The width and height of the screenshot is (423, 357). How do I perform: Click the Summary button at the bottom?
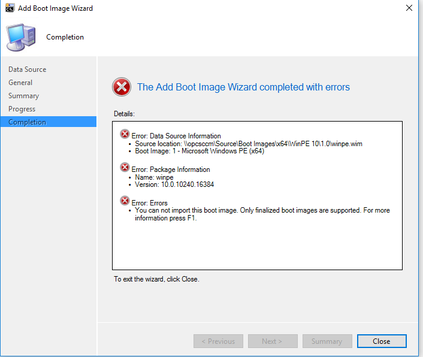tap(327, 341)
